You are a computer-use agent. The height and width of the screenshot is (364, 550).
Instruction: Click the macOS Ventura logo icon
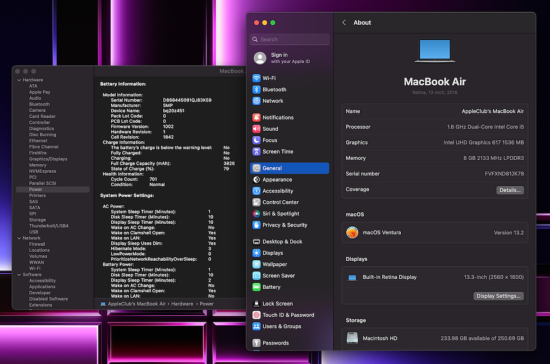coord(352,233)
